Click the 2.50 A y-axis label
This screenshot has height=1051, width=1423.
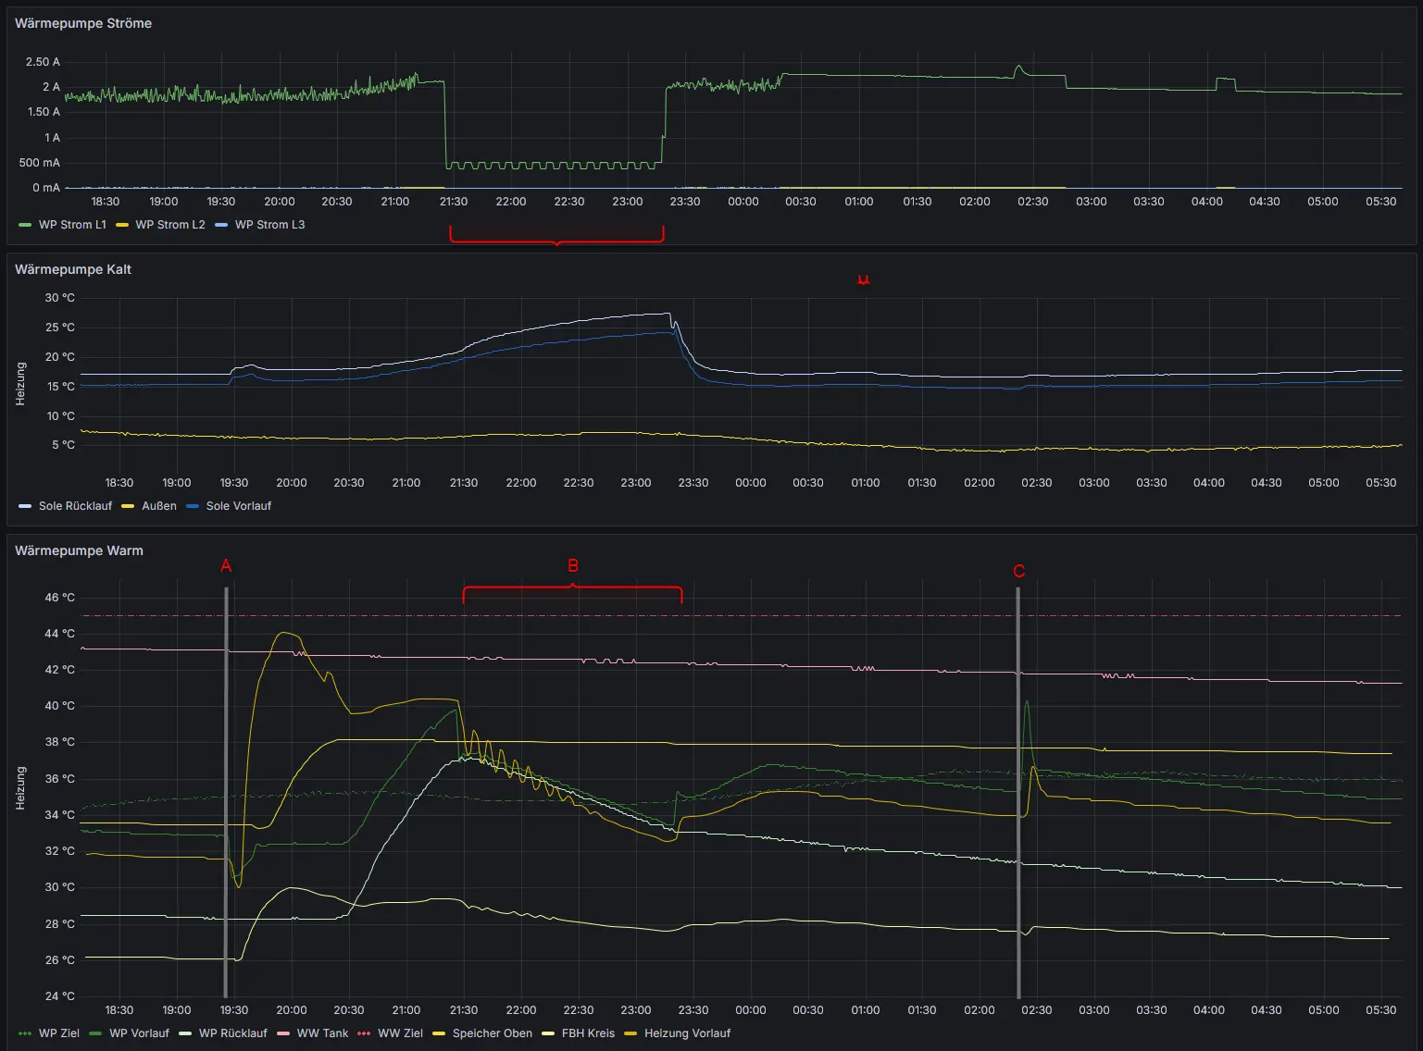click(x=43, y=62)
